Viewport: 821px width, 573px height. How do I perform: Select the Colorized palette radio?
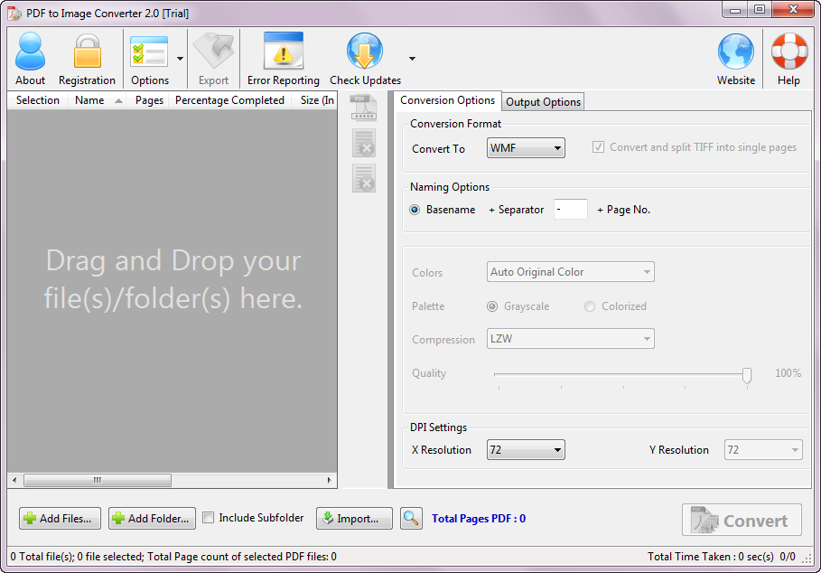tap(590, 306)
